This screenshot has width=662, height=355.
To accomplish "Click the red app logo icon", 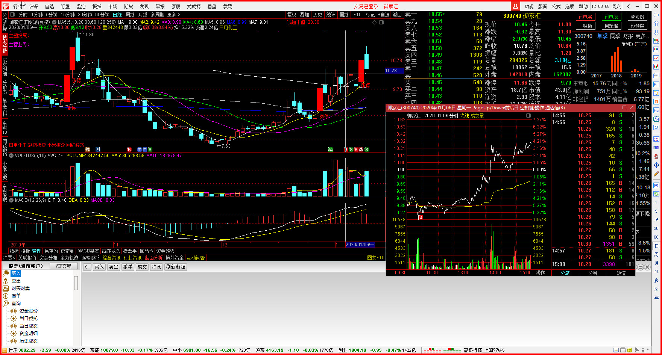I will point(6,6).
